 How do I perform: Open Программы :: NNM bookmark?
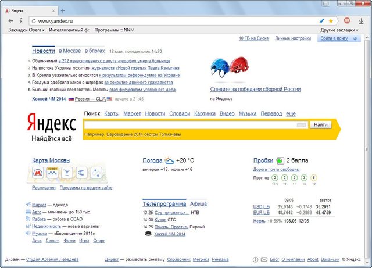(x=115, y=30)
